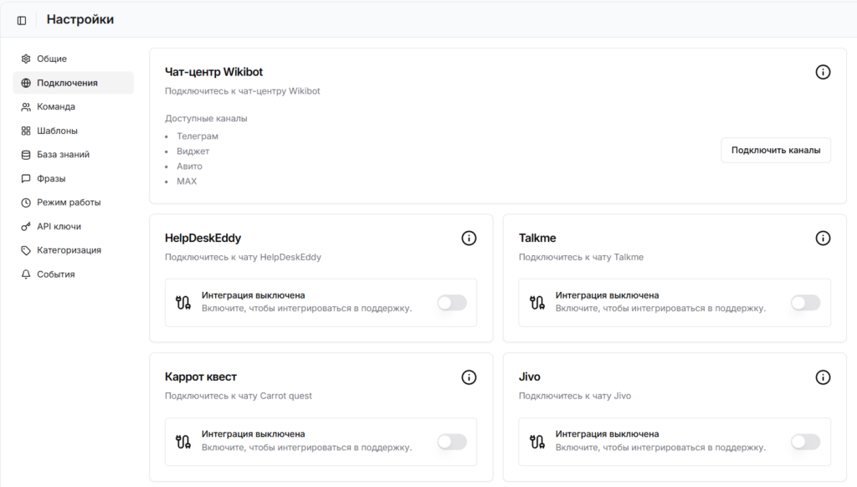This screenshot has width=857, height=487.
Task: Toggle the sidebar panel icon
Action: pyautogui.click(x=22, y=20)
